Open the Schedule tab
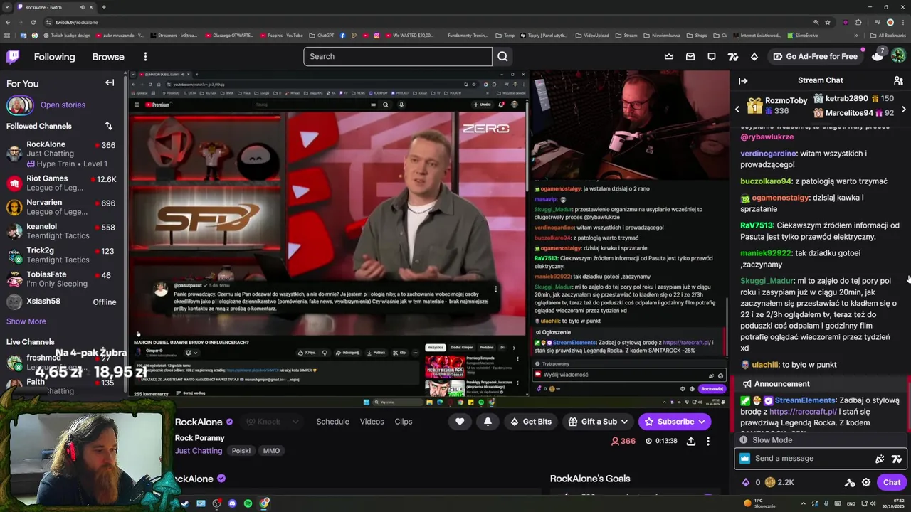 click(332, 422)
